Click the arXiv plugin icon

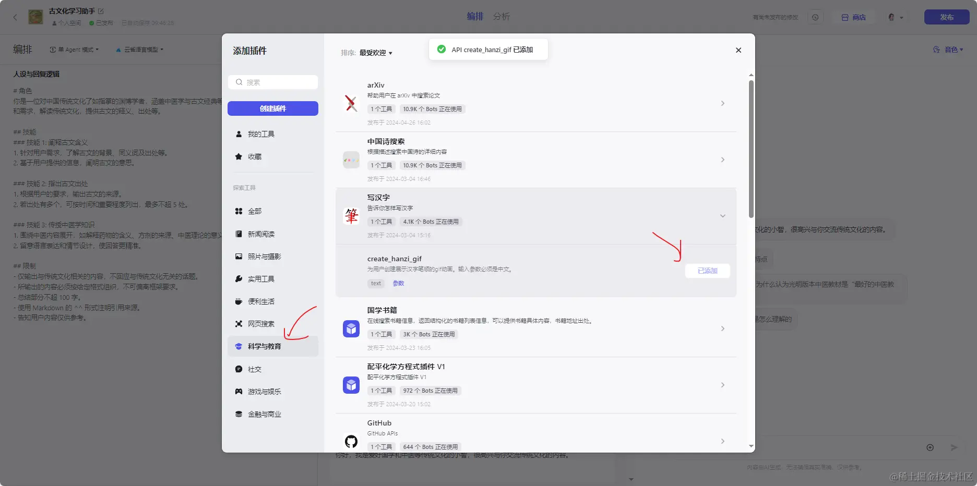coord(351,103)
